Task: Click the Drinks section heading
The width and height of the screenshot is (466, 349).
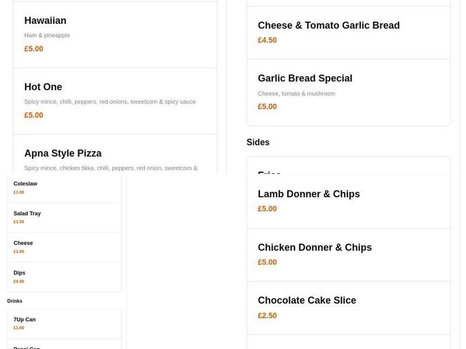Action: [x=15, y=301]
